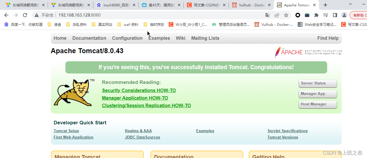Open Examples link under Developer Quick Start
This screenshot has height=158, width=367.
click(205, 131)
